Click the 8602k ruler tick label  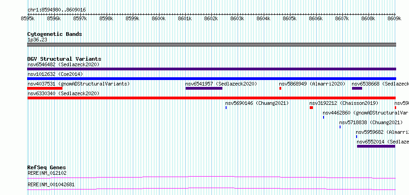(211, 19)
